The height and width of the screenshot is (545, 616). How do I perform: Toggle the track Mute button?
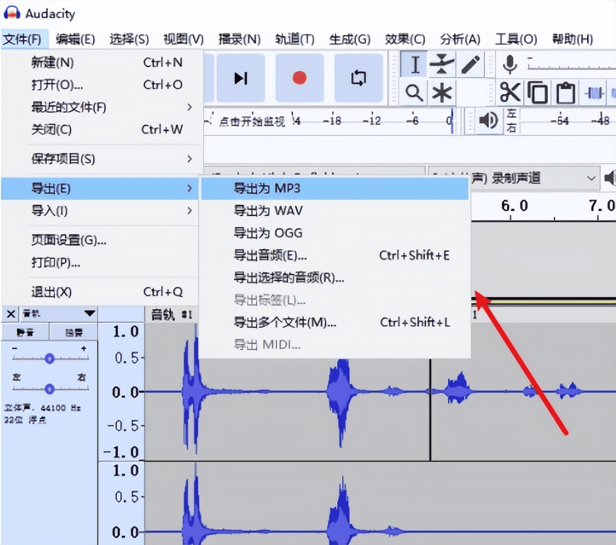point(25,332)
